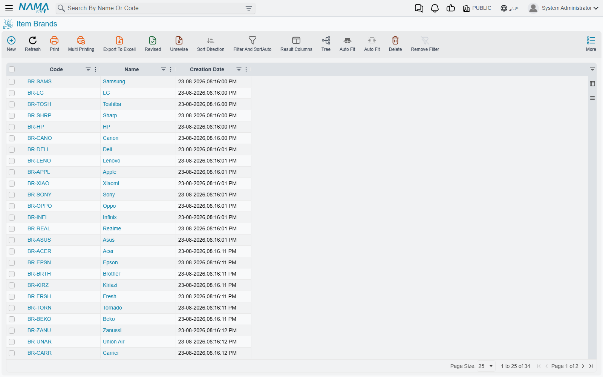Sort by the Code column header
The height and width of the screenshot is (377, 603).
[x=56, y=69]
